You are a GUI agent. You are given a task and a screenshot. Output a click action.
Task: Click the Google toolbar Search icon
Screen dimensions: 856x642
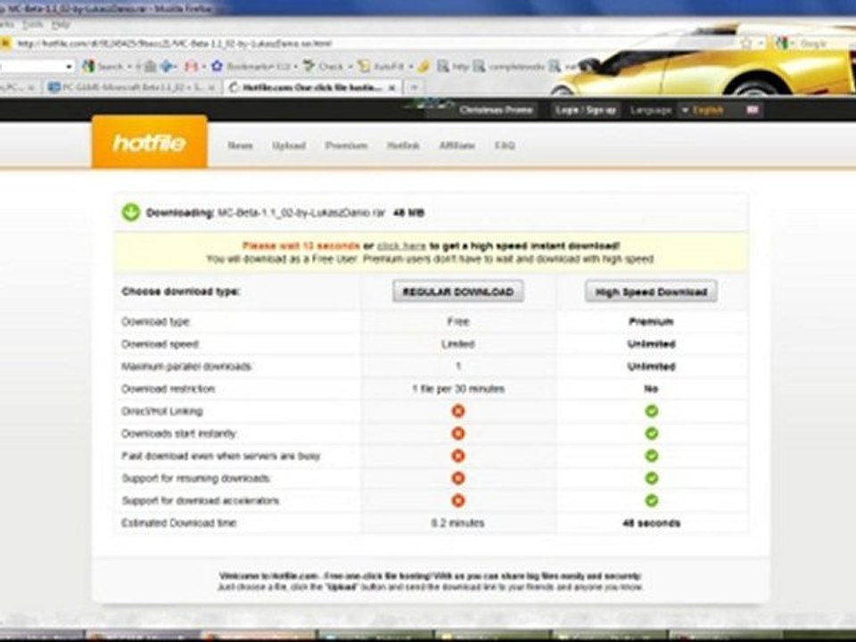(x=88, y=67)
